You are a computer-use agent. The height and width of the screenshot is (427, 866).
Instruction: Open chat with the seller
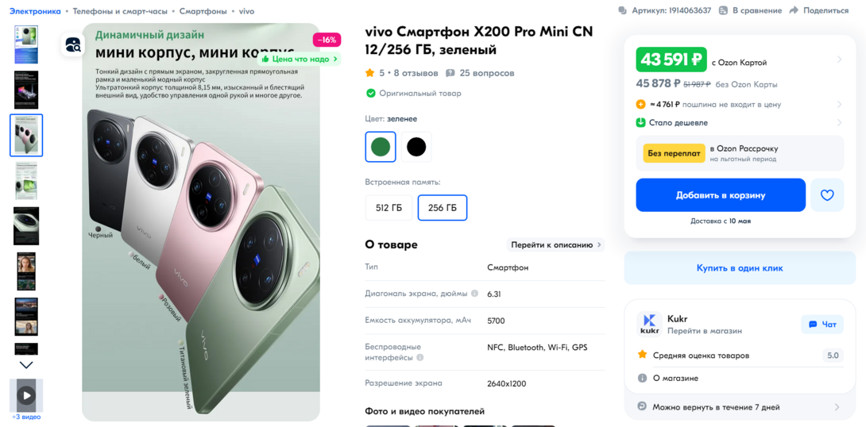[x=822, y=324]
